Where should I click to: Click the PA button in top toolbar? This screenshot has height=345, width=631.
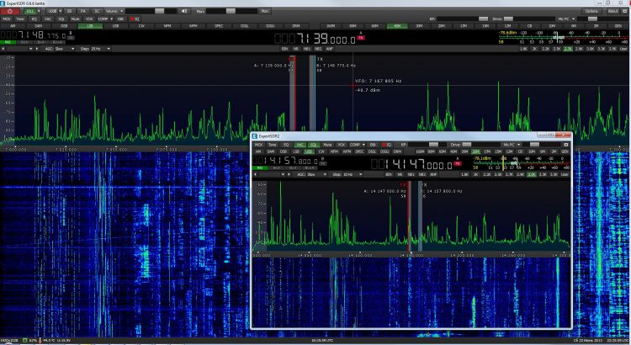(83, 11)
